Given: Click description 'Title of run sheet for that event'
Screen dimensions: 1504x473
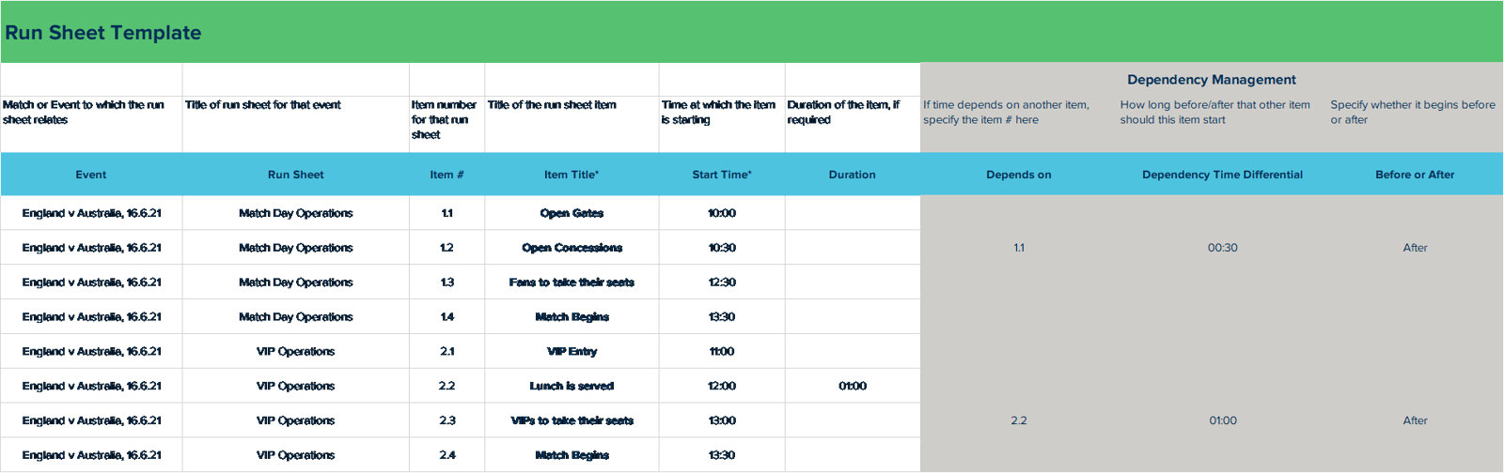Looking at the screenshot, I should (x=262, y=105).
